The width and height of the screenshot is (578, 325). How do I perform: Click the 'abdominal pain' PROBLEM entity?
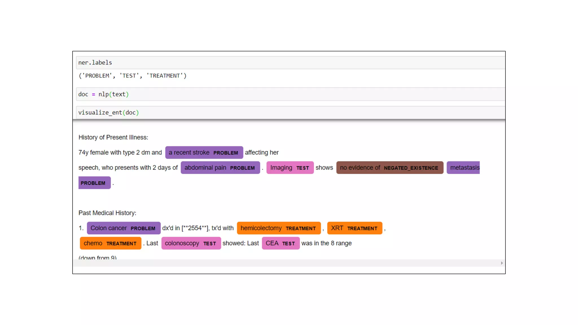tap(220, 168)
